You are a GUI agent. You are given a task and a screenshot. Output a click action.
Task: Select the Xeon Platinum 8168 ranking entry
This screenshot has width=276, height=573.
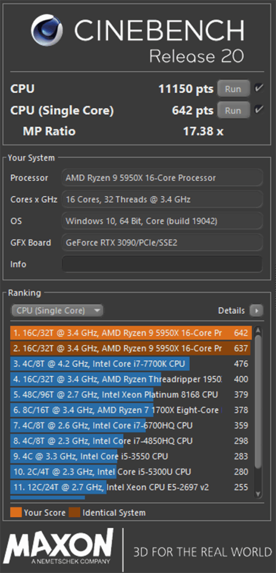[131, 395]
